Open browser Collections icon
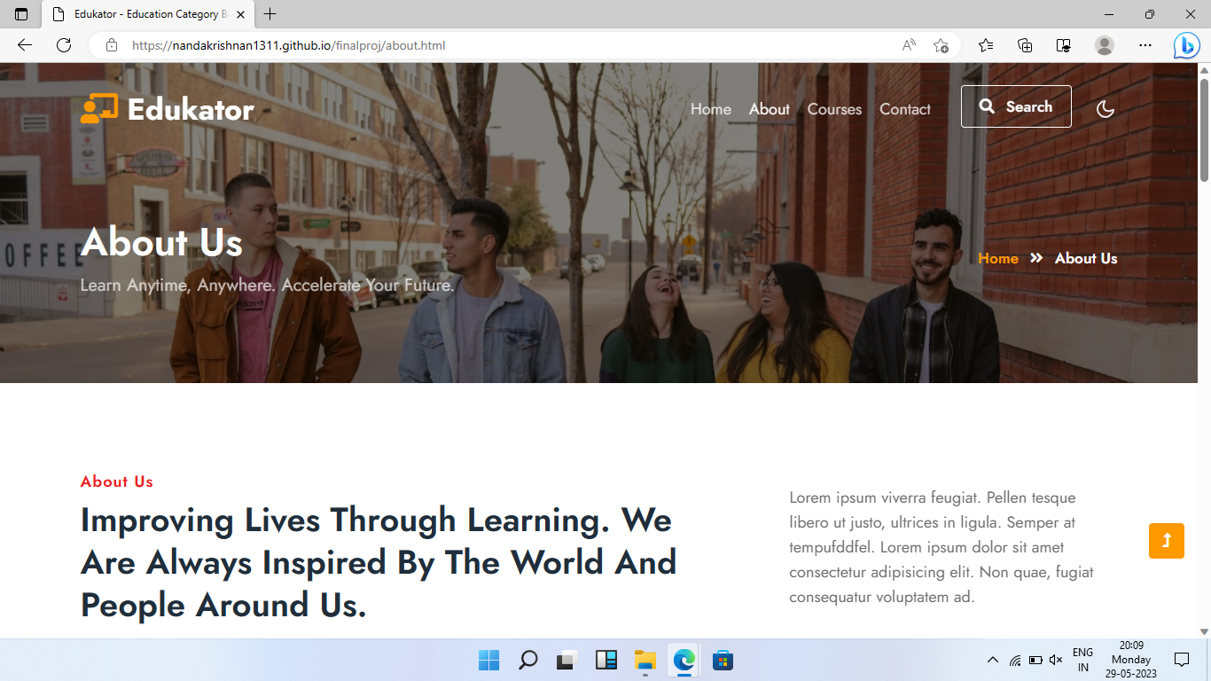The width and height of the screenshot is (1211, 681). [x=1024, y=44]
